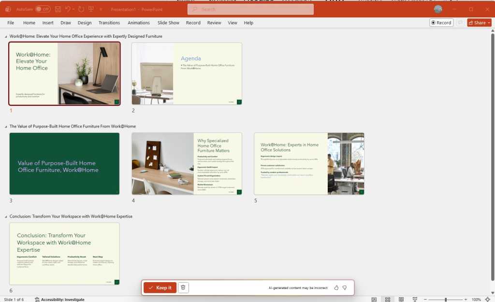
Task: Open the Transitions ribbon tab
Action: pos(109,23)
